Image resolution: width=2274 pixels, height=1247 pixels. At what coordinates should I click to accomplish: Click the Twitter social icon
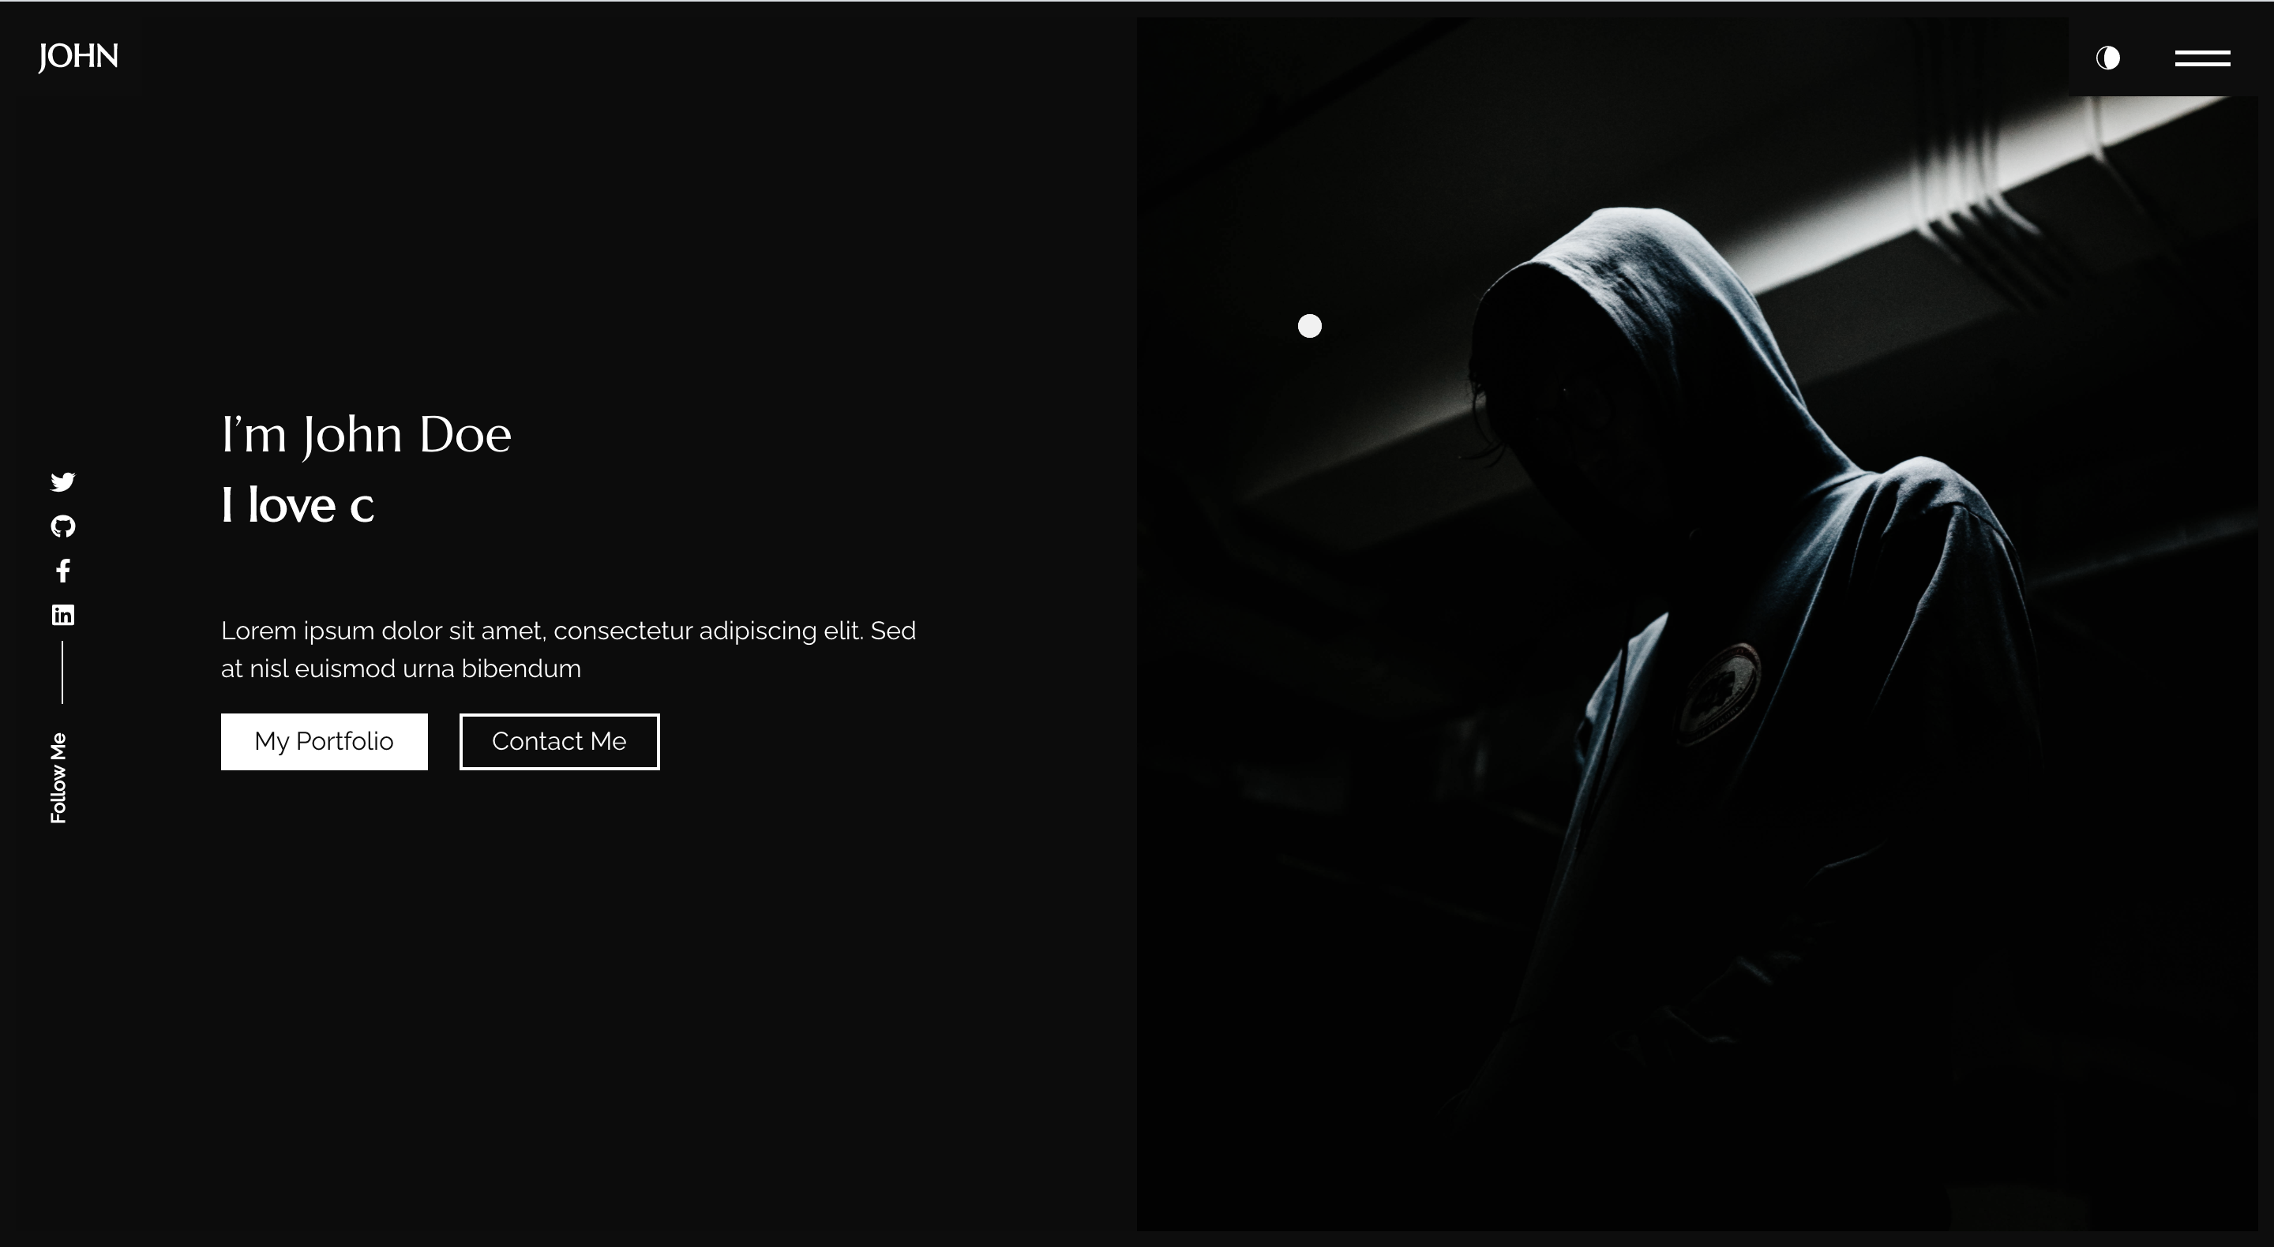click(63, 482)
